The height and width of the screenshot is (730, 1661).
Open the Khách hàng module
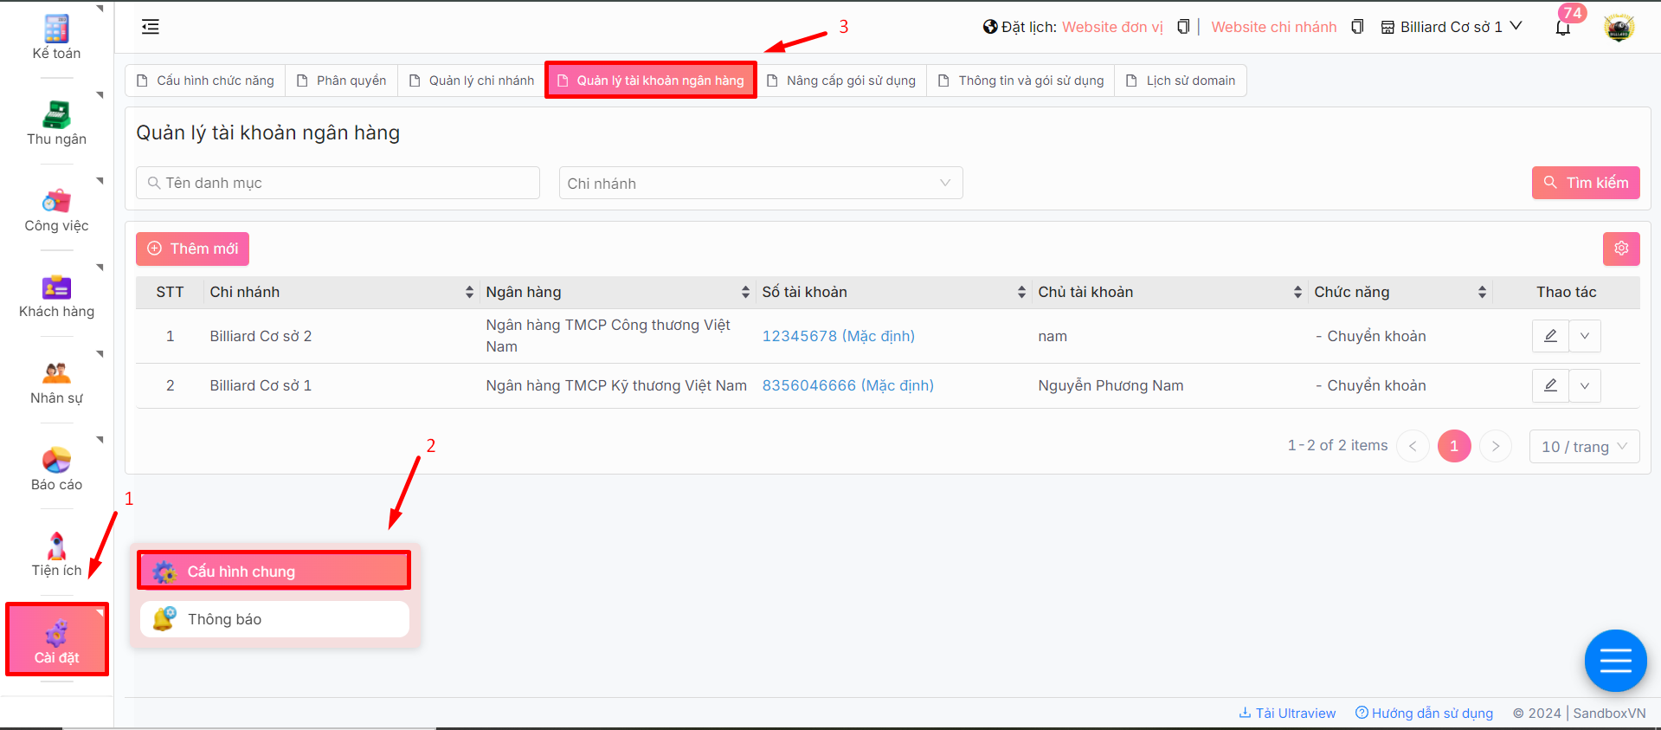(56, 296)
